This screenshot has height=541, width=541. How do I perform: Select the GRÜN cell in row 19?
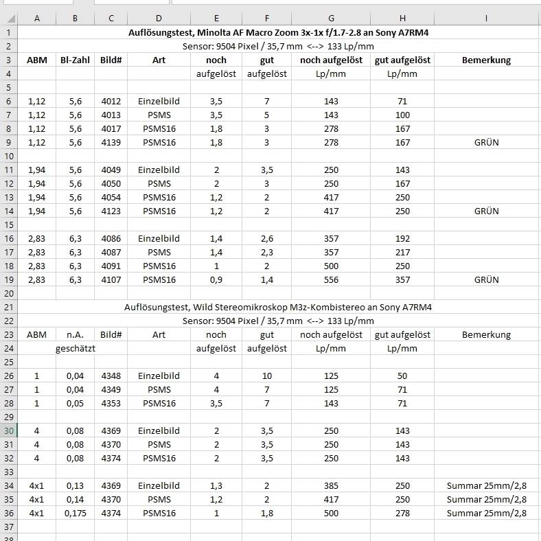tap(486, 279)
